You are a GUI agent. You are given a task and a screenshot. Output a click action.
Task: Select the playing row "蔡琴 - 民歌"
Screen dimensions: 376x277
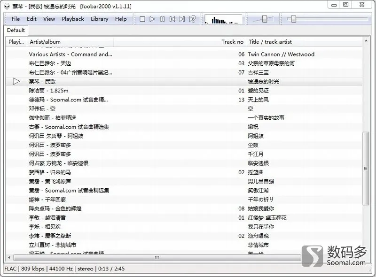tap(184, 82)
